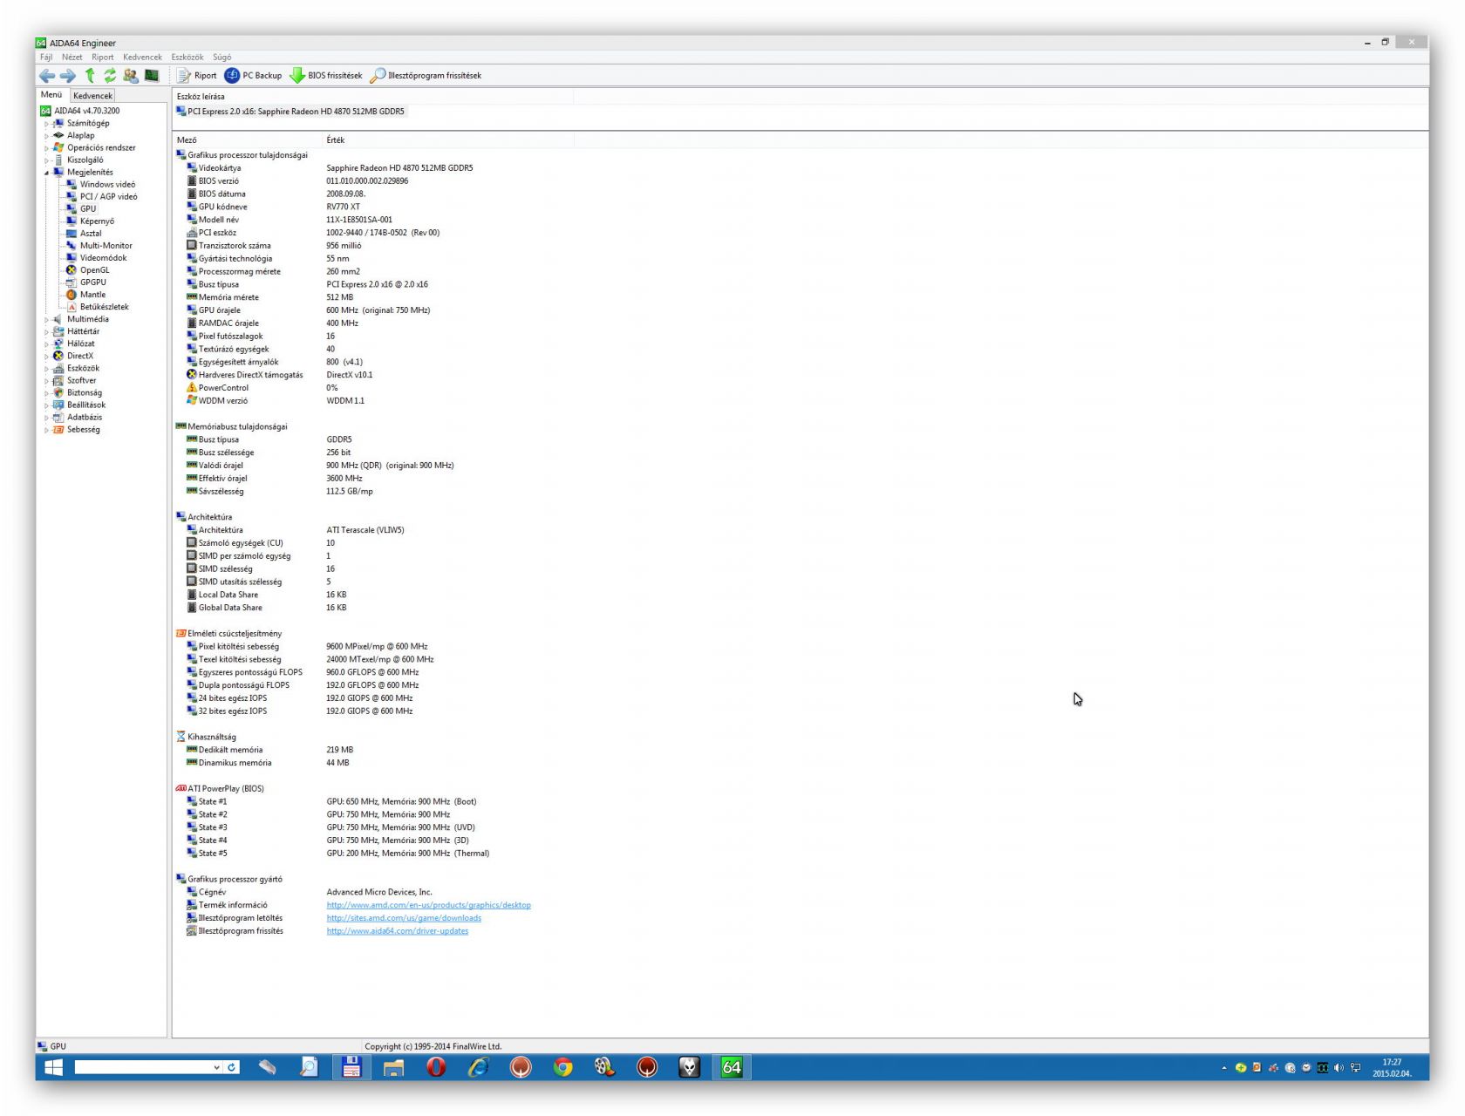Screen dimensions: 1465x1116
Task: Select the PowerControl row with warning icon
Action: 262,388
